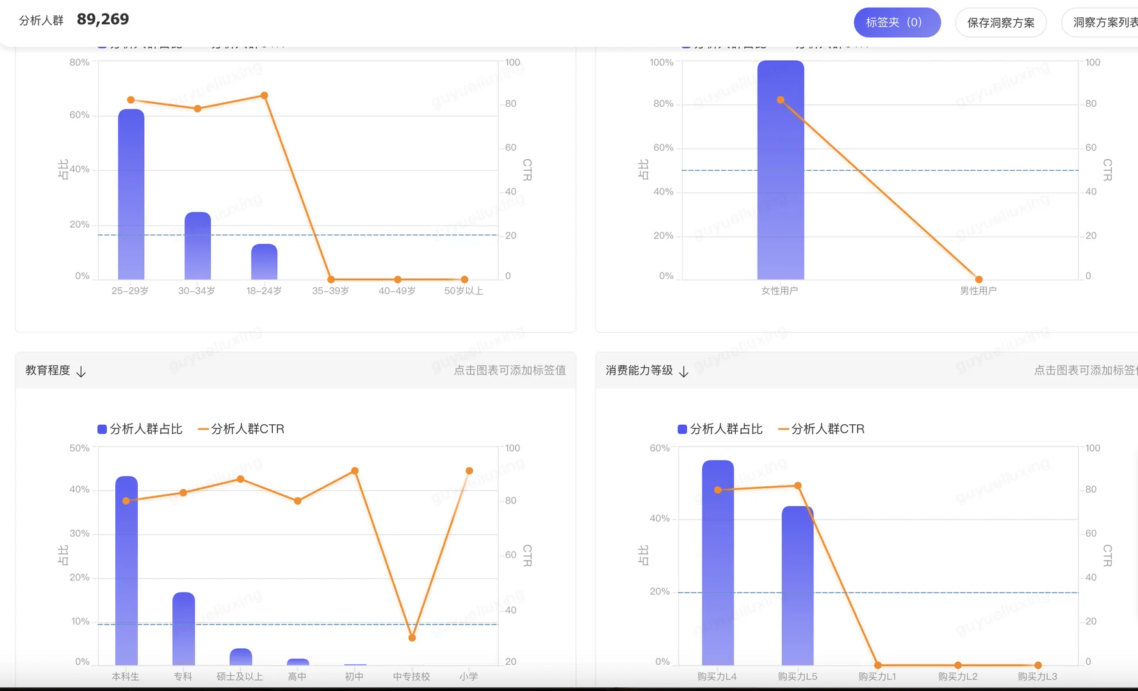Click the 男性用户 CTR data point
Viewport: 1138px width, 691px height.
point(978,279)
